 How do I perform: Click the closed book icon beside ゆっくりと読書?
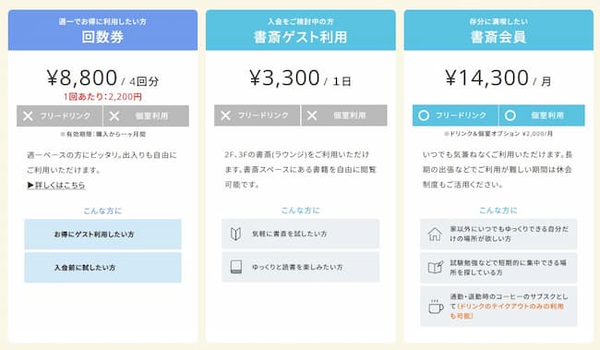pyautogui.click(x=236, y=267)
